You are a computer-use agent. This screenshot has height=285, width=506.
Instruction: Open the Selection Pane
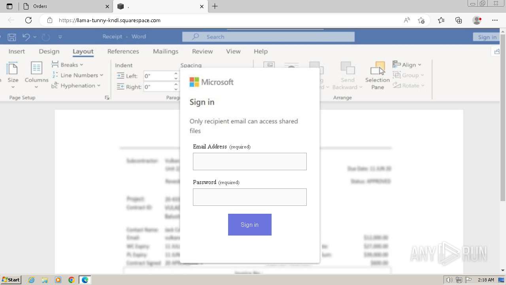[x=377, y=75]
